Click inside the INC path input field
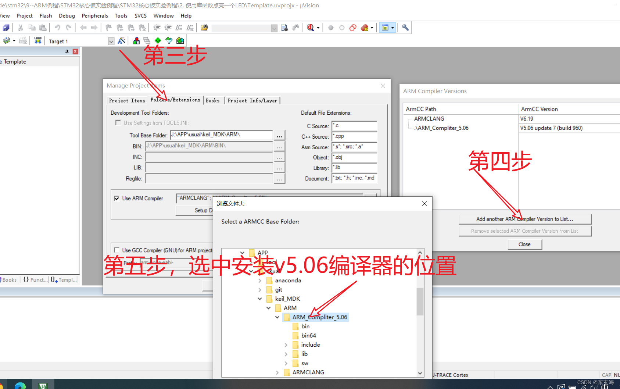The height and width of the screenshot is (389, 620). (208, 157)
